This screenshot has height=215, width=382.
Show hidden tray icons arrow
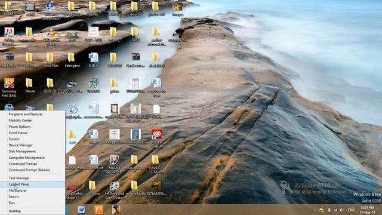click(x=315, y=210)
